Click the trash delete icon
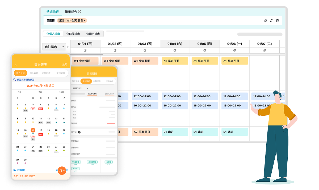This screenshot has width=319, height=190. pyautogui.click(x=277, y=21)
